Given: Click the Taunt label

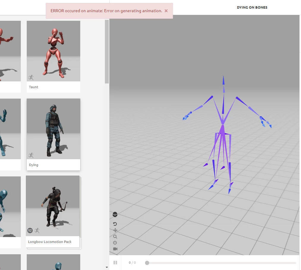Looking at the screenshot, I should [34, 87].
